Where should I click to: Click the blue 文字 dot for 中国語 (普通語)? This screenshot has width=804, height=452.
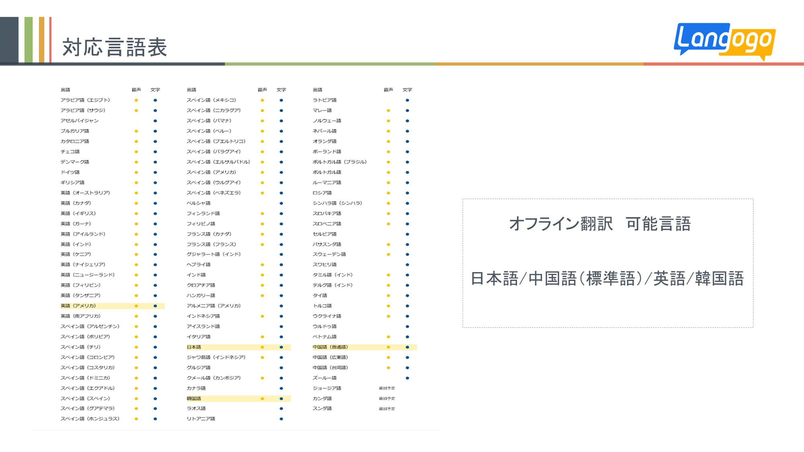[x=407, y=347]
